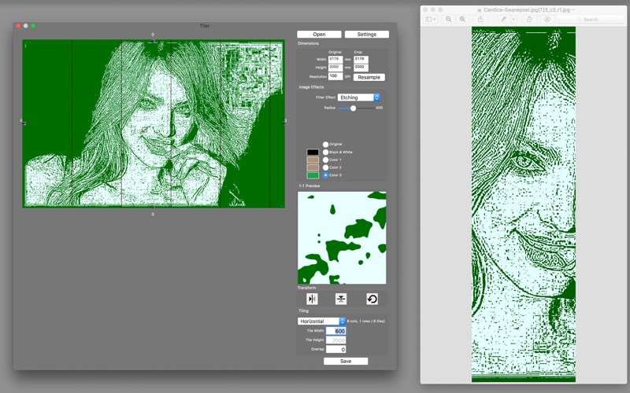Flip the image horizontally
Screen dimensions: 630x393
(x=312, y=299)
